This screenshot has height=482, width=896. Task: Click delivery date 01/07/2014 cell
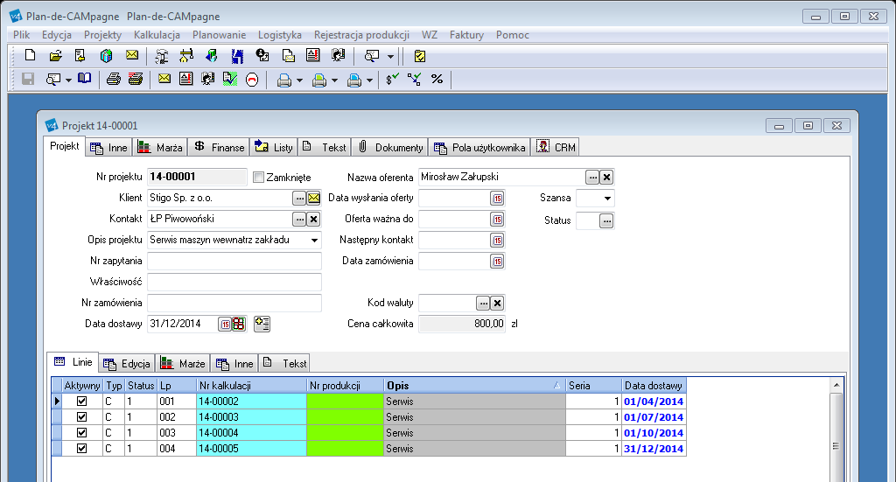click(x=654, y=417)
